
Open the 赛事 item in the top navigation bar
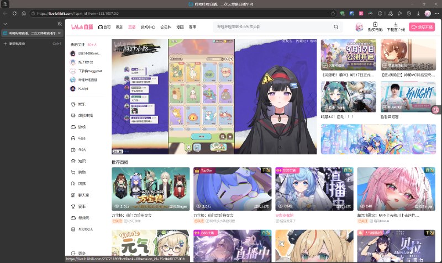click(192, 27)
